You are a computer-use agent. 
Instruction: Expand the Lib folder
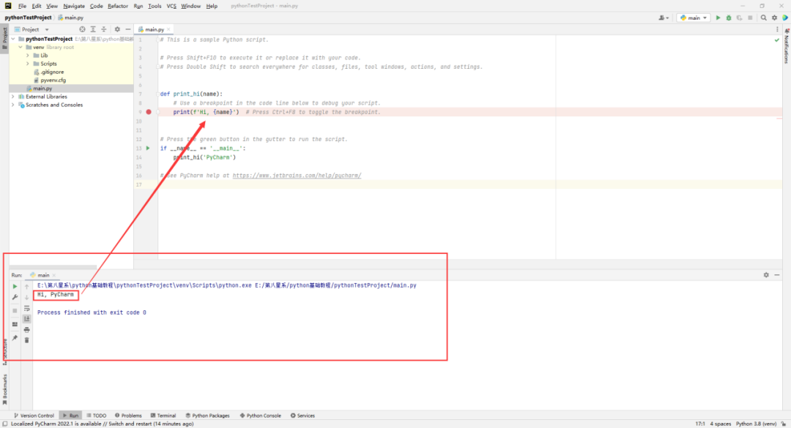(28, 56)
